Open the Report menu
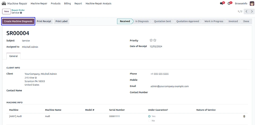This screenshot has height=125, width=255. coord(78,3)
